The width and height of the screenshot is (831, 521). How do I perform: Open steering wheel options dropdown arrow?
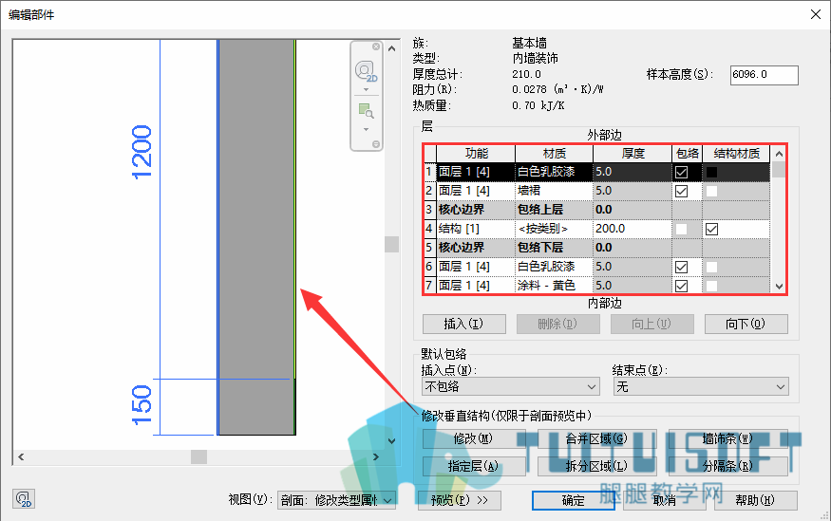tap(366, 89)
